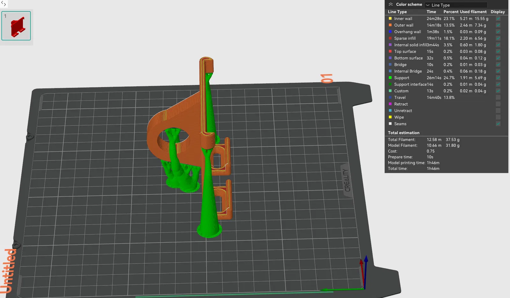Toggle Overhang wall display checkbox
The image size is (510, 298).
(x=498, y=32)
